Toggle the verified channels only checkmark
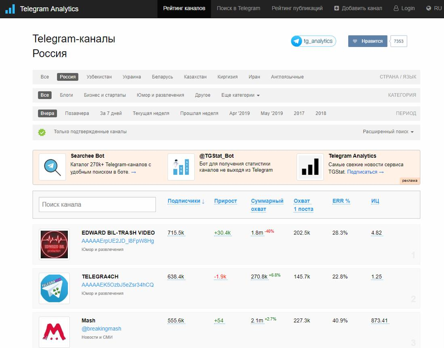 (x=42, y=132)
